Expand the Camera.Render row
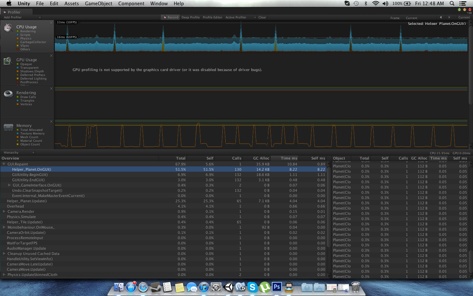This screenshot has width=473, height=296. 4,211
